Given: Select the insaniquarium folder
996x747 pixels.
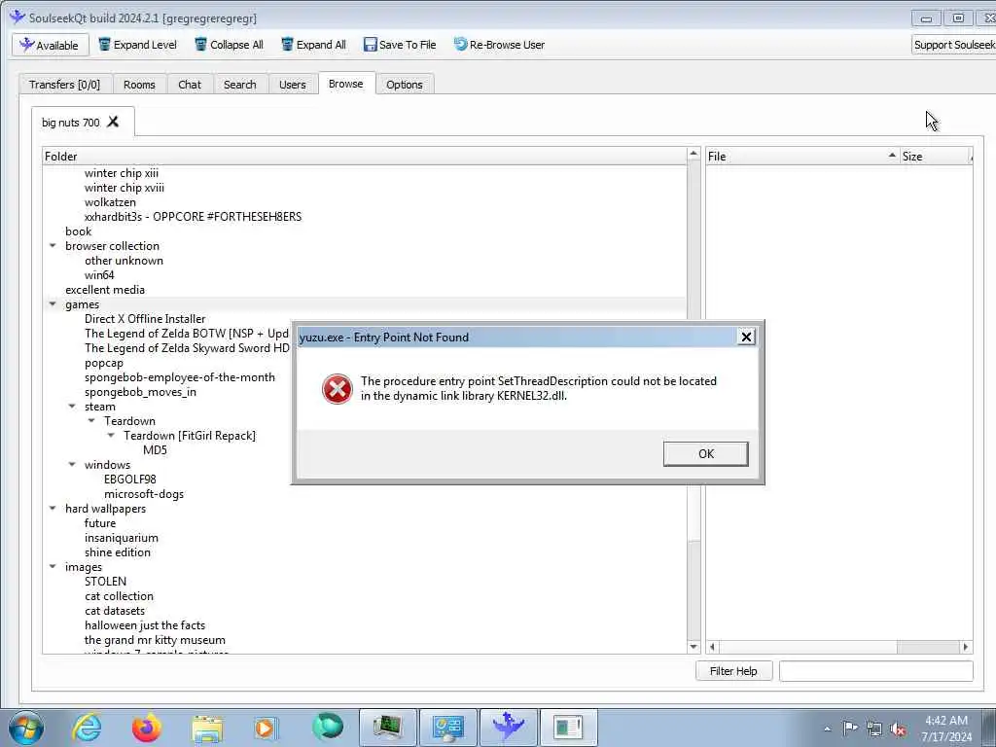Looking at the screenshot, I should (122, 538).
